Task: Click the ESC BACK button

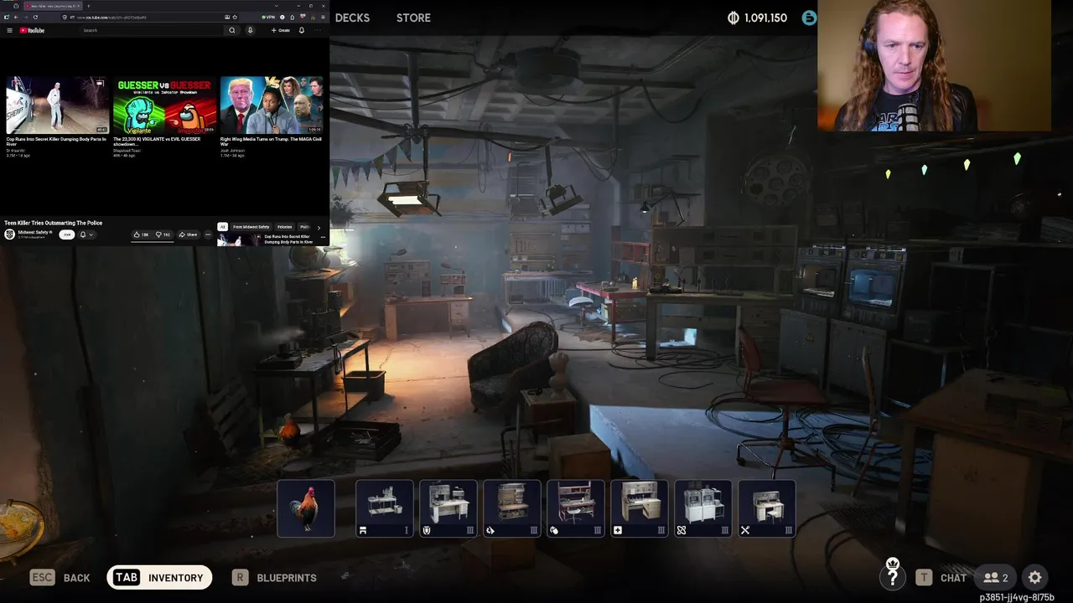Action: click(x=60, y=577)
